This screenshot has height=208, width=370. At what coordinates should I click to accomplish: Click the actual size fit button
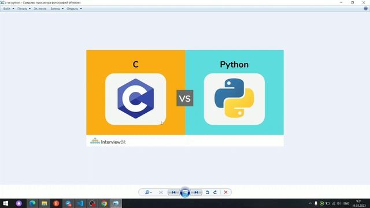pyautogui.click(x=161, y=192)
